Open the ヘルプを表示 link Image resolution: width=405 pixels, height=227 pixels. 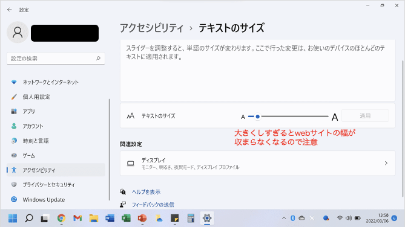coord(146,192)
